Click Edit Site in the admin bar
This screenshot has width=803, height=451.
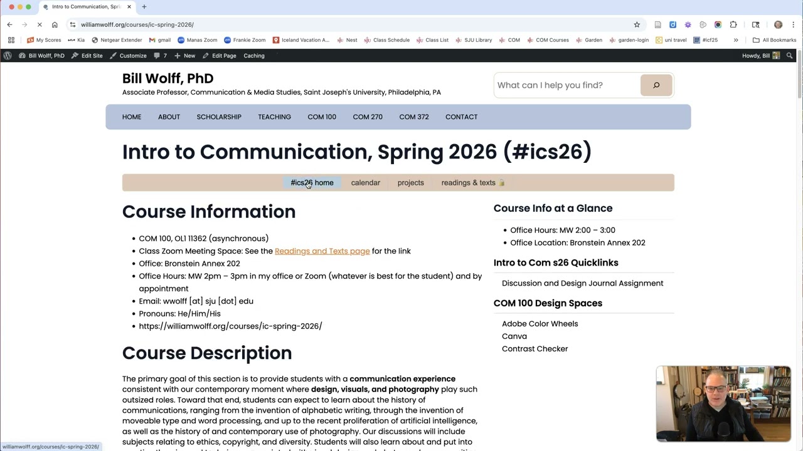pyautogui.click(x=87, y=56)
